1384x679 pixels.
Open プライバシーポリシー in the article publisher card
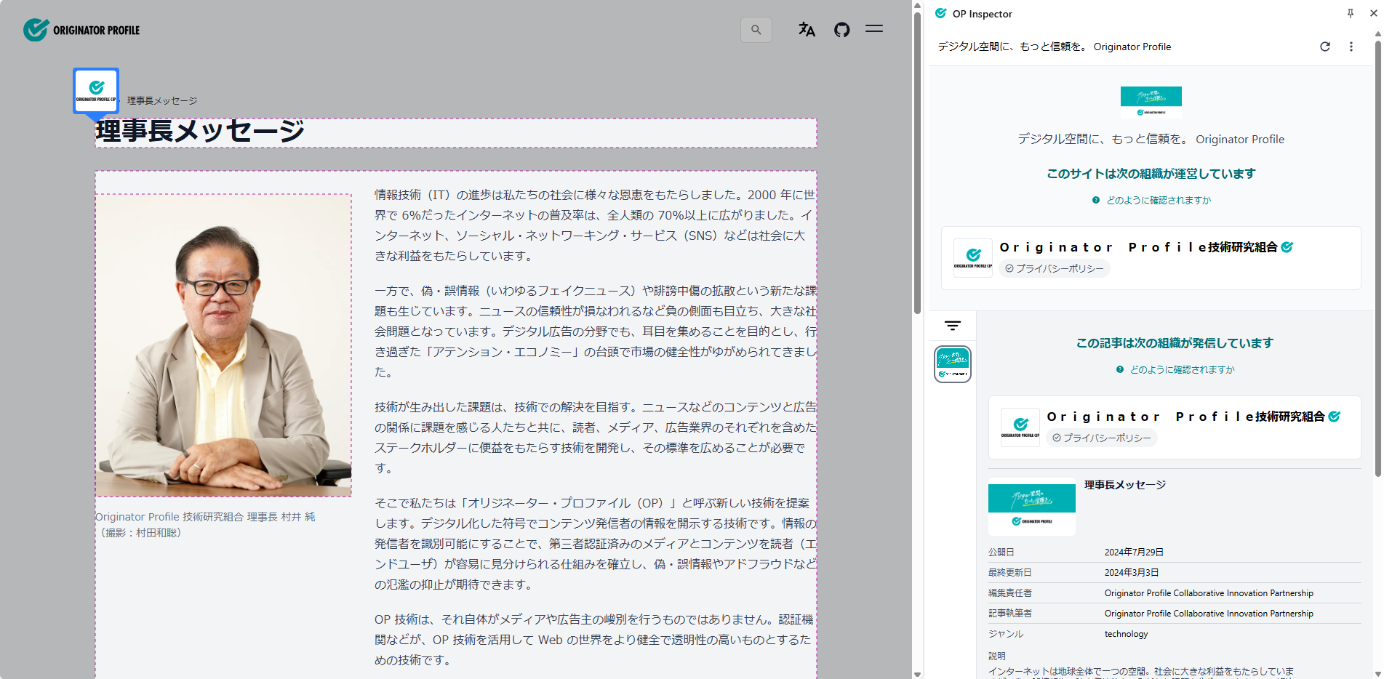pos(1102,438)
